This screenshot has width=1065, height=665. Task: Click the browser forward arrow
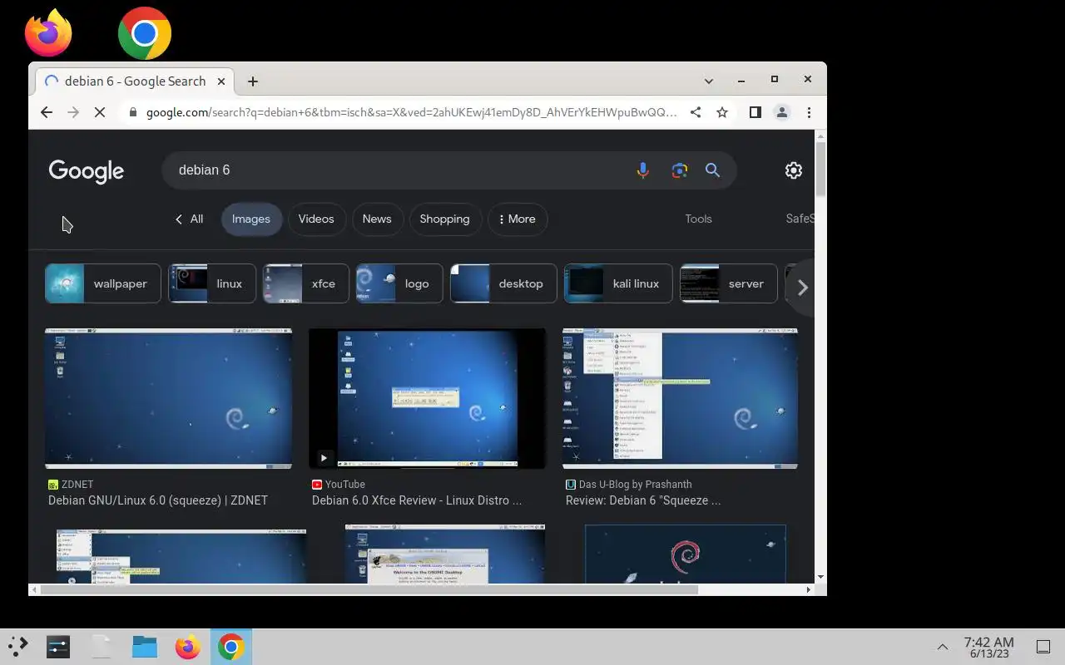click(x=73, y=112)
